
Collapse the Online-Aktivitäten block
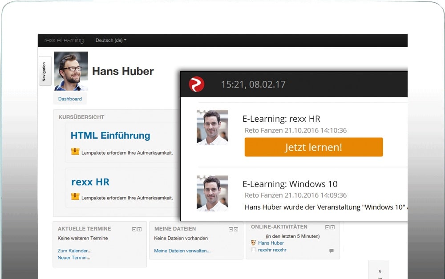click(x=327, y=227)
